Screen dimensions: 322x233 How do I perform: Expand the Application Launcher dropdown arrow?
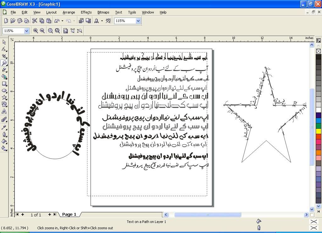pos(102,21)
